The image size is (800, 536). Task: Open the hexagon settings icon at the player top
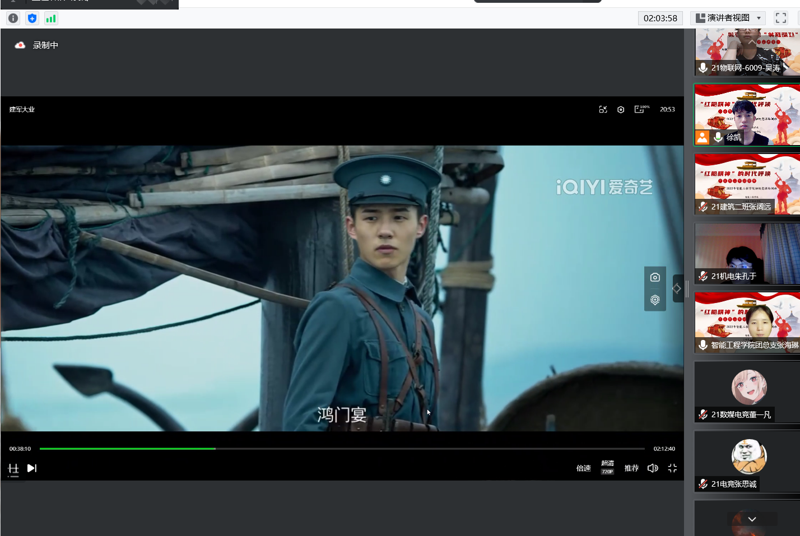click(621, 110)
